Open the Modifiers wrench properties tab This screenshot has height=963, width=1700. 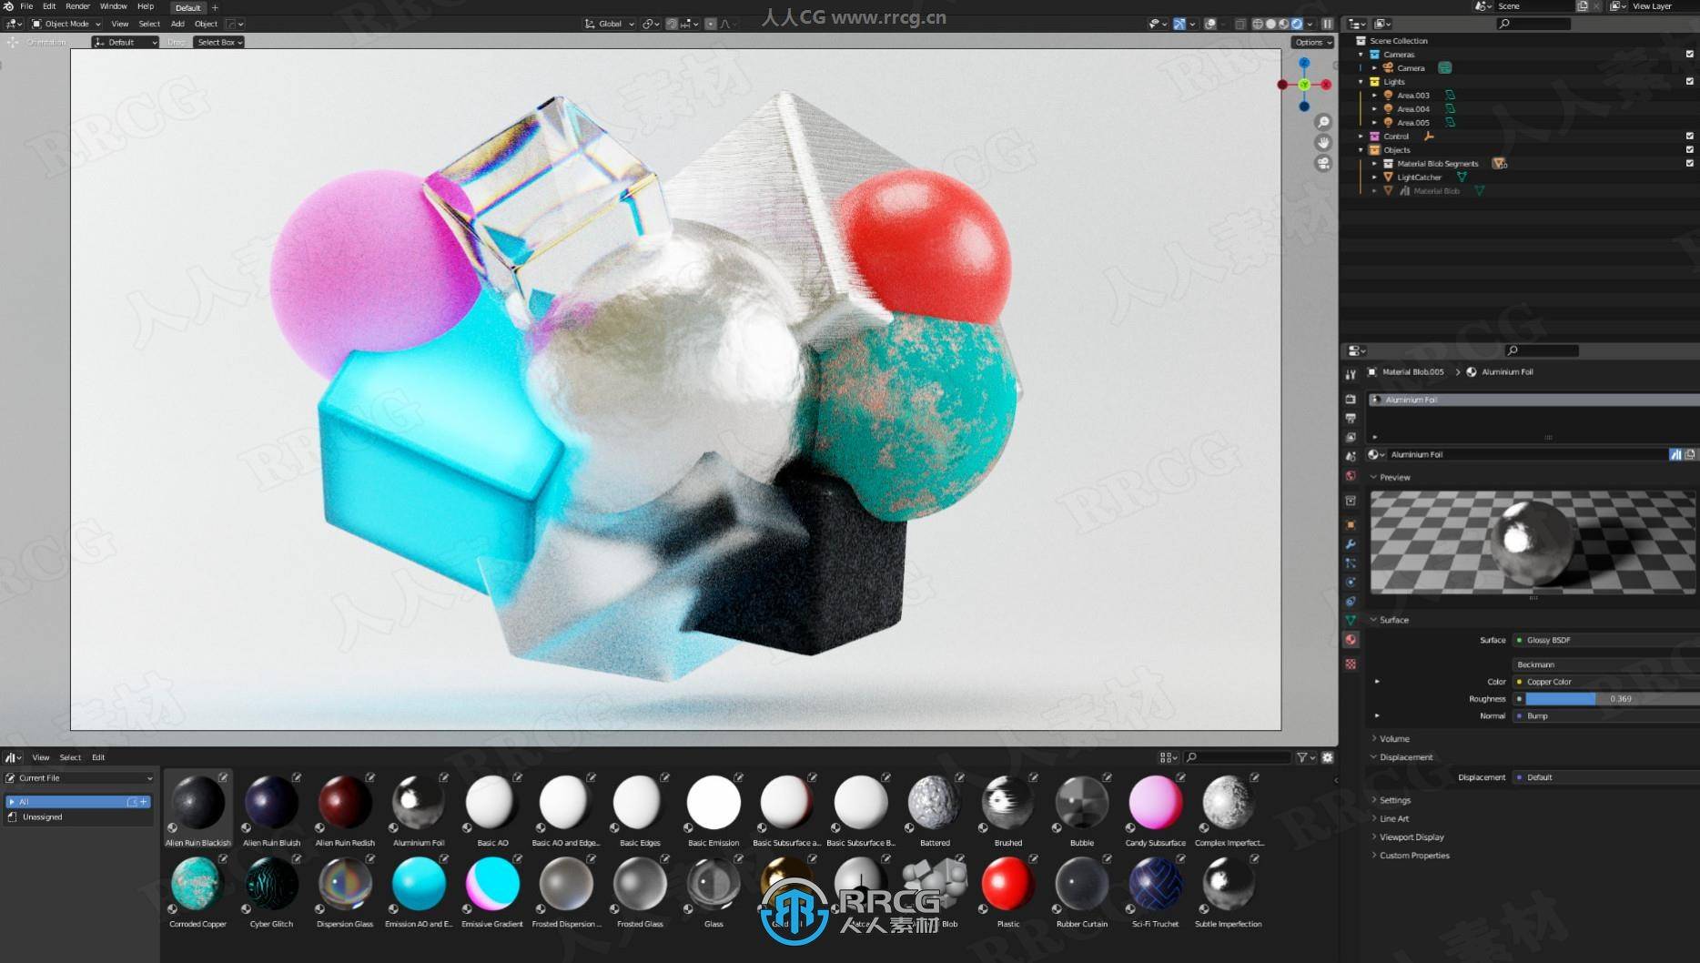click(x=1351, y=544)
